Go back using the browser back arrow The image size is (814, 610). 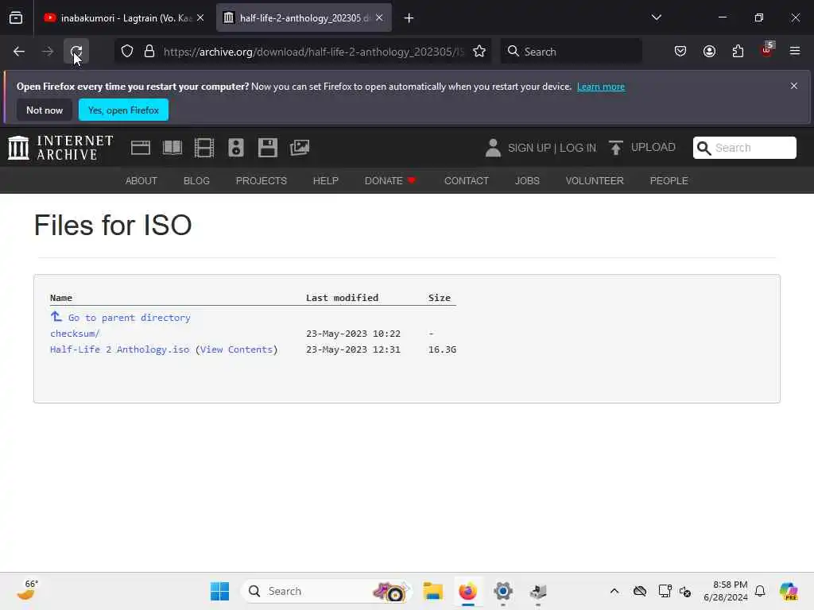click(x=19, y=52)
